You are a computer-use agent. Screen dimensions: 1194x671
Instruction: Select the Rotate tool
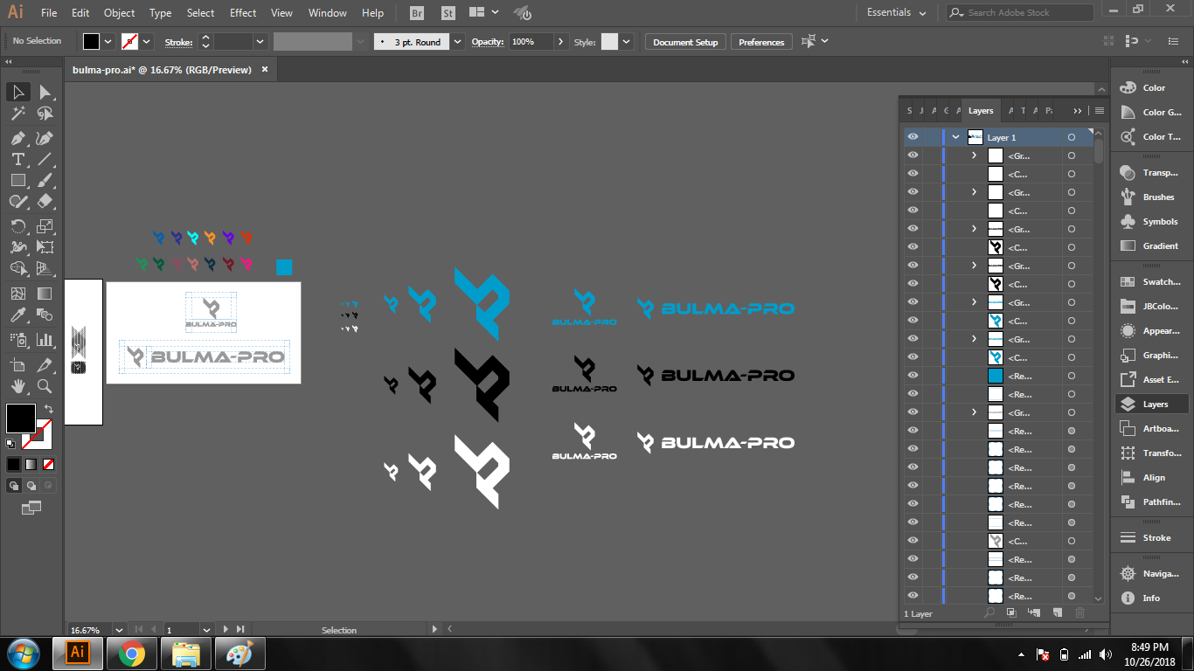point(18,226)
